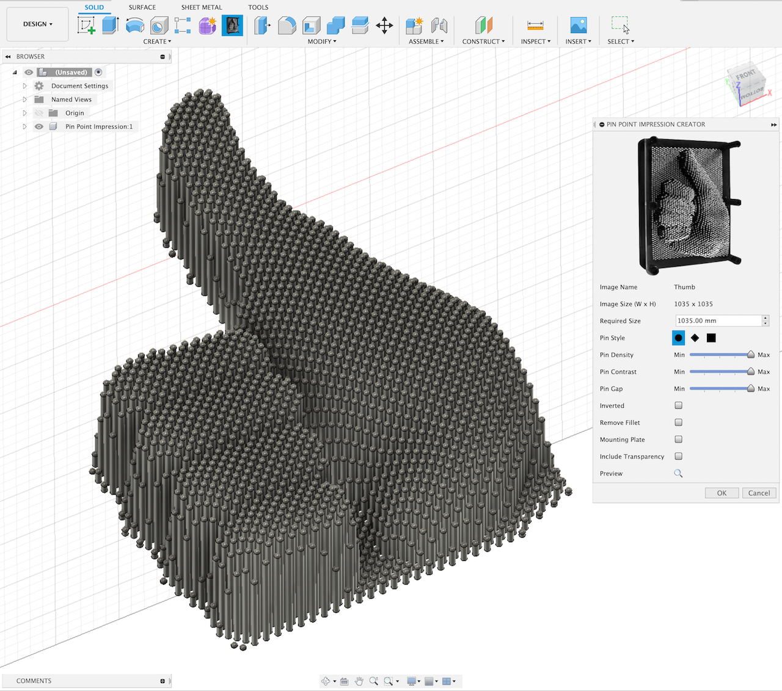
Task: Click the Create Sketch tool icon
Action: coord(86,25)
